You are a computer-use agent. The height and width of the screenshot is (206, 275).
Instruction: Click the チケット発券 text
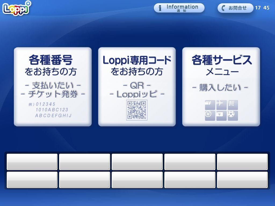coord(53,94)
